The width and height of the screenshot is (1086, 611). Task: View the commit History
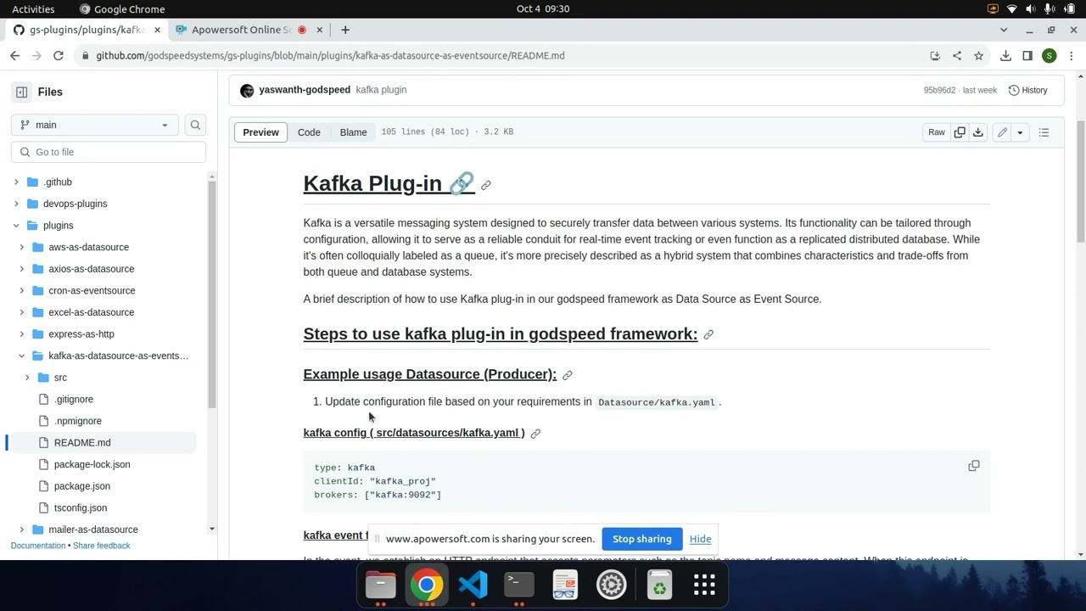pos(1027,89)
